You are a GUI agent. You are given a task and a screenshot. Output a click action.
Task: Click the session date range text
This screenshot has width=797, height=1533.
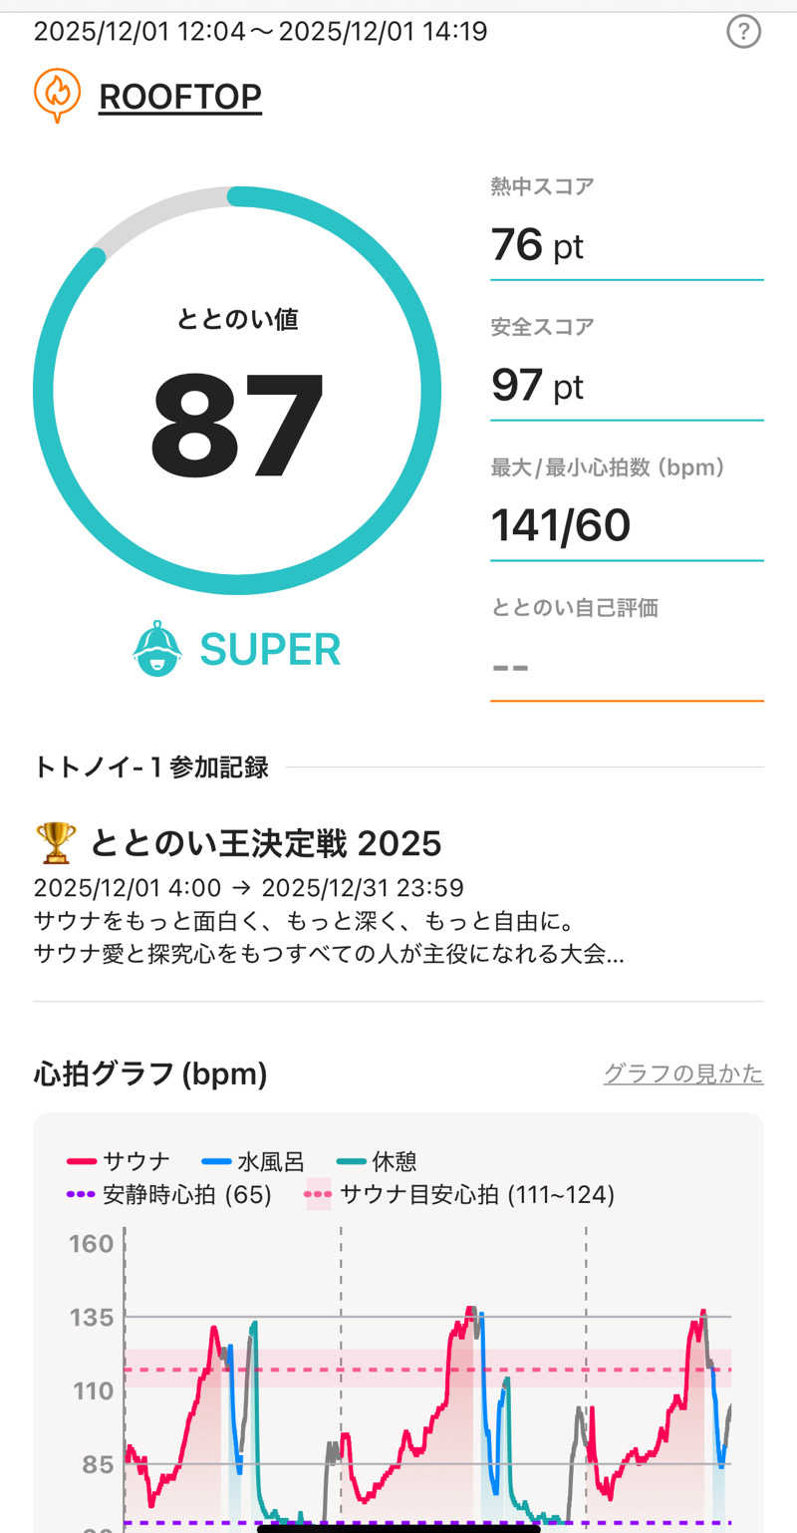click(261, 32)
